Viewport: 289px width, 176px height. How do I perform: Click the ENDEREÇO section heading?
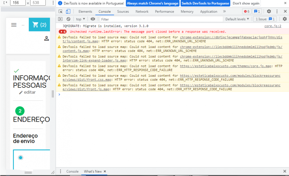pos(32,119)
